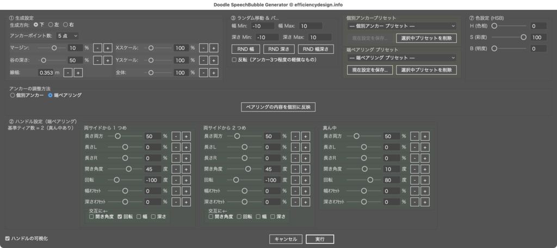This screenshot has height=248, width=557.
Task: Select 左 generation direction radio
Action: [x=51, y=25]
